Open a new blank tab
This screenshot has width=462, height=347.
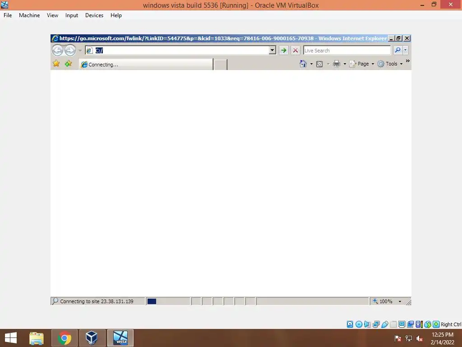pos(220,65)
